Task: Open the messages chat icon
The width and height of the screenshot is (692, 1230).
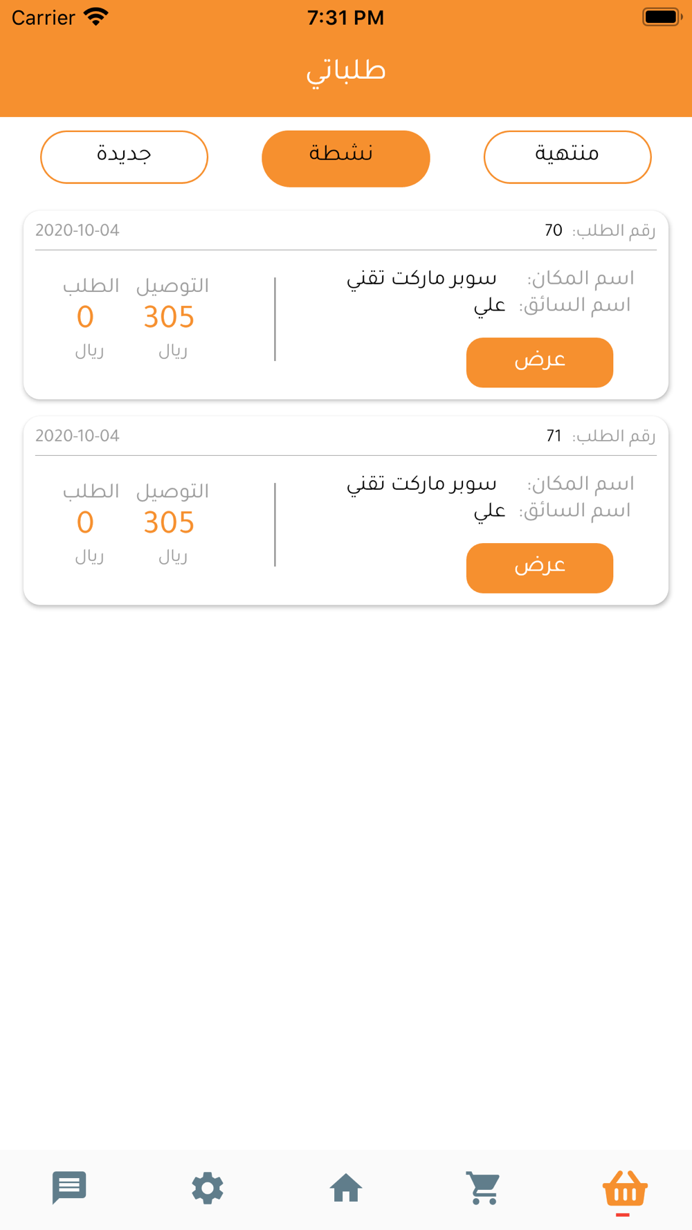Action: 69,1187
